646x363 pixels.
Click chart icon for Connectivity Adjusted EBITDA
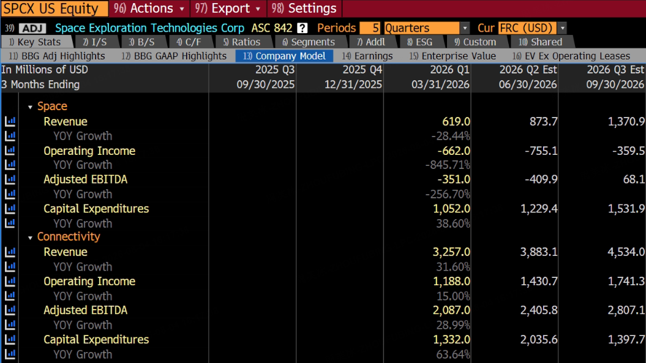click(10, 310)
